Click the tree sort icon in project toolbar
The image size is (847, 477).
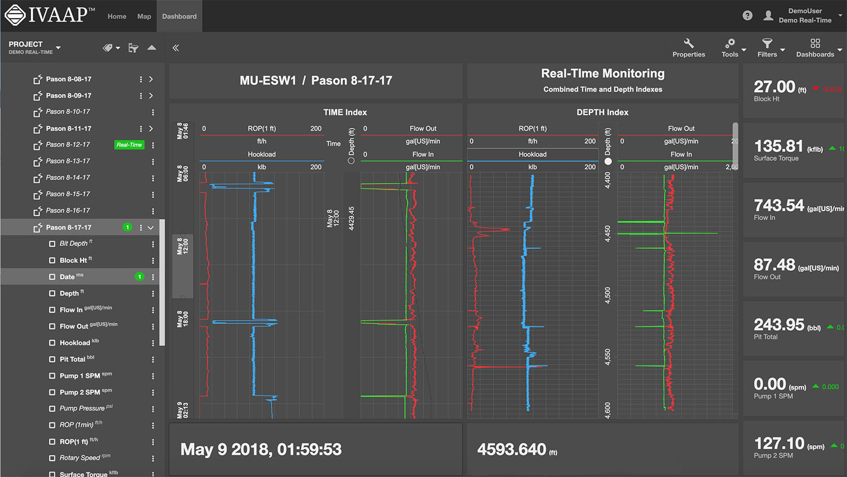133,48
